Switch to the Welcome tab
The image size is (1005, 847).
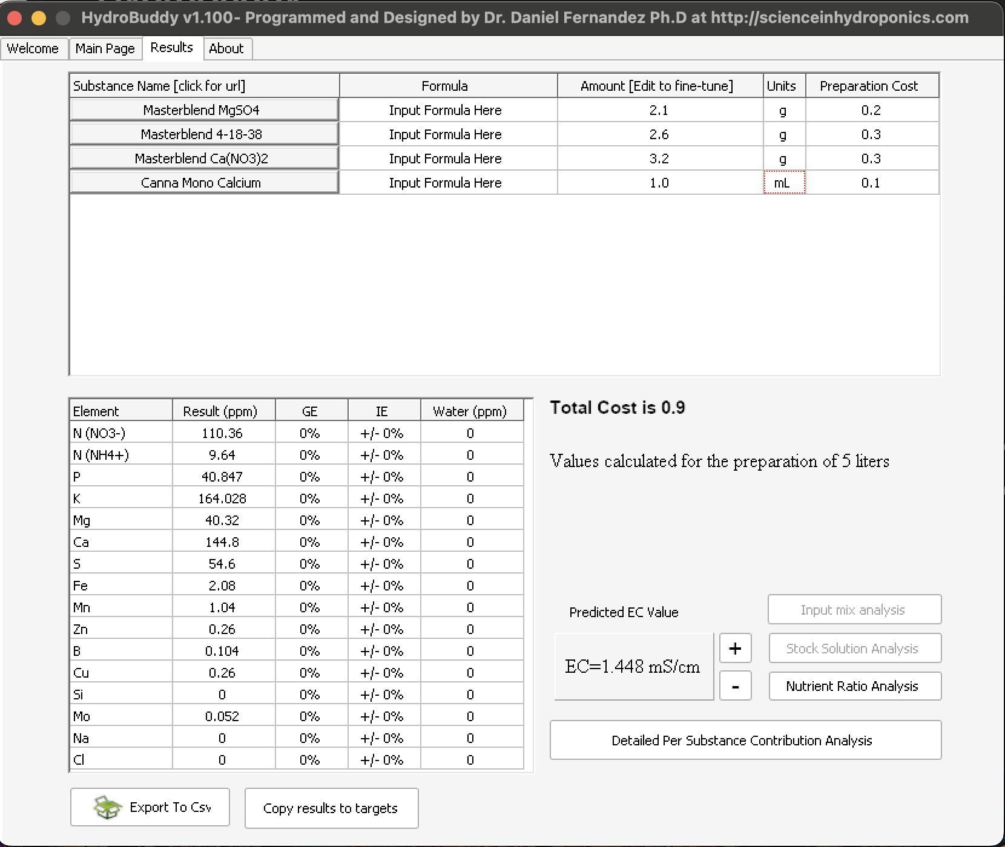coord(33,48)
